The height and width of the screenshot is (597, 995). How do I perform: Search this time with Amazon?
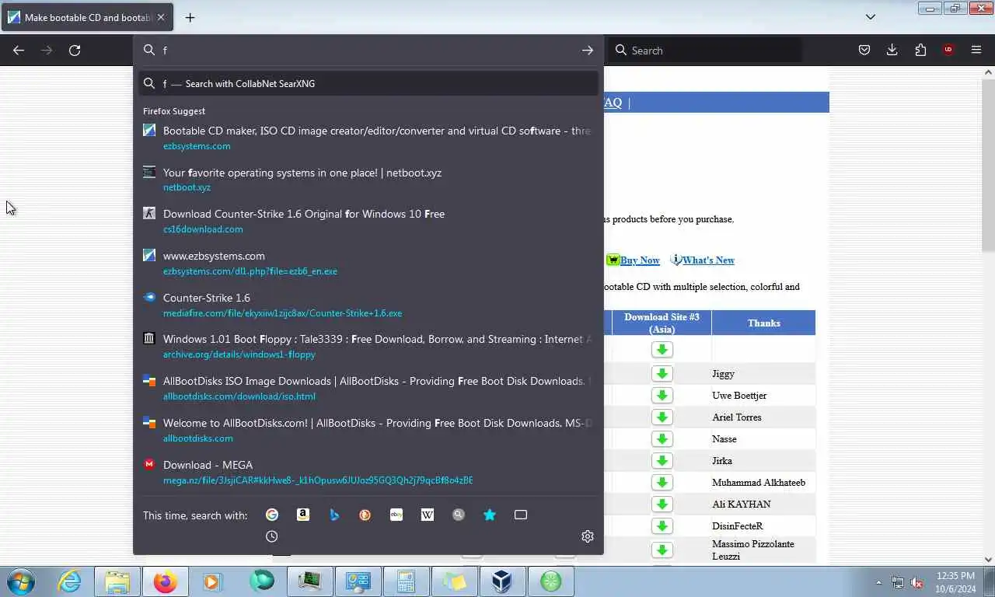click(303, 515)
